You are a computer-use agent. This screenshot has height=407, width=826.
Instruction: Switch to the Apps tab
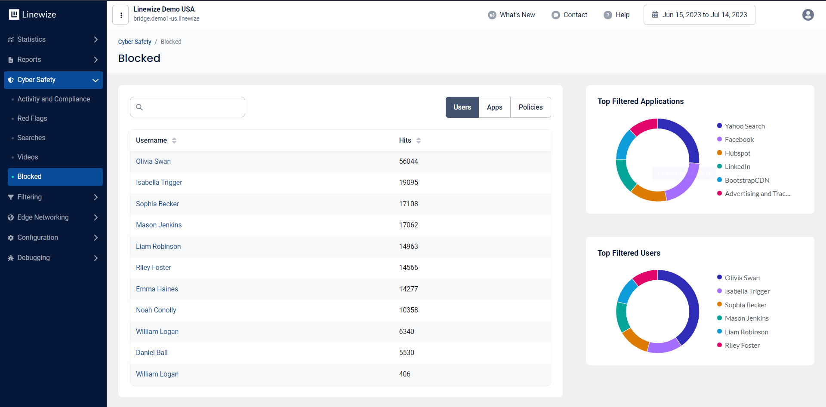point(494,107)
